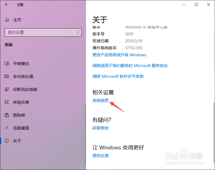Screen dimensions: 215x170
Task: Select the 剪贴板 clipboard icon
Action: 7,115
